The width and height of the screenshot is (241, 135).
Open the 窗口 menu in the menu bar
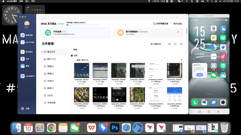click(27, 1)
